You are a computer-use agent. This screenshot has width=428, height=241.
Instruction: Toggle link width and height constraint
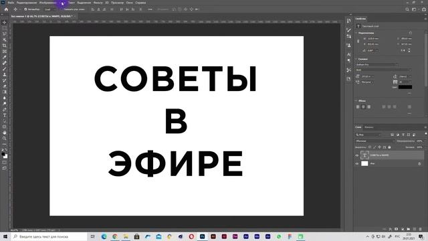point(358,42)
